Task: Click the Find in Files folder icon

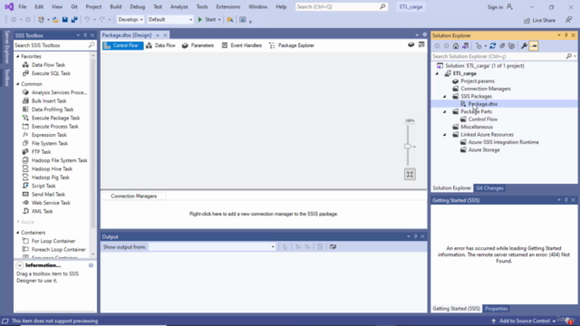Action: 230,20
